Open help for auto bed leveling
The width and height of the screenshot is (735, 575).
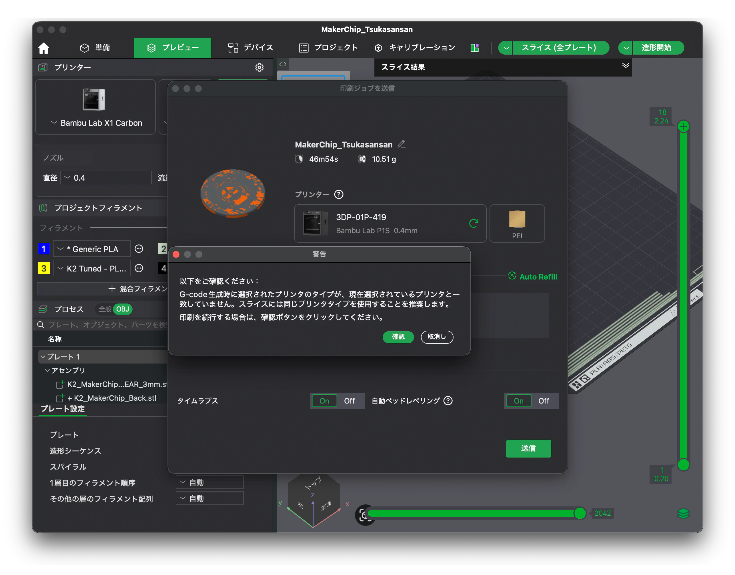(448, 401)
